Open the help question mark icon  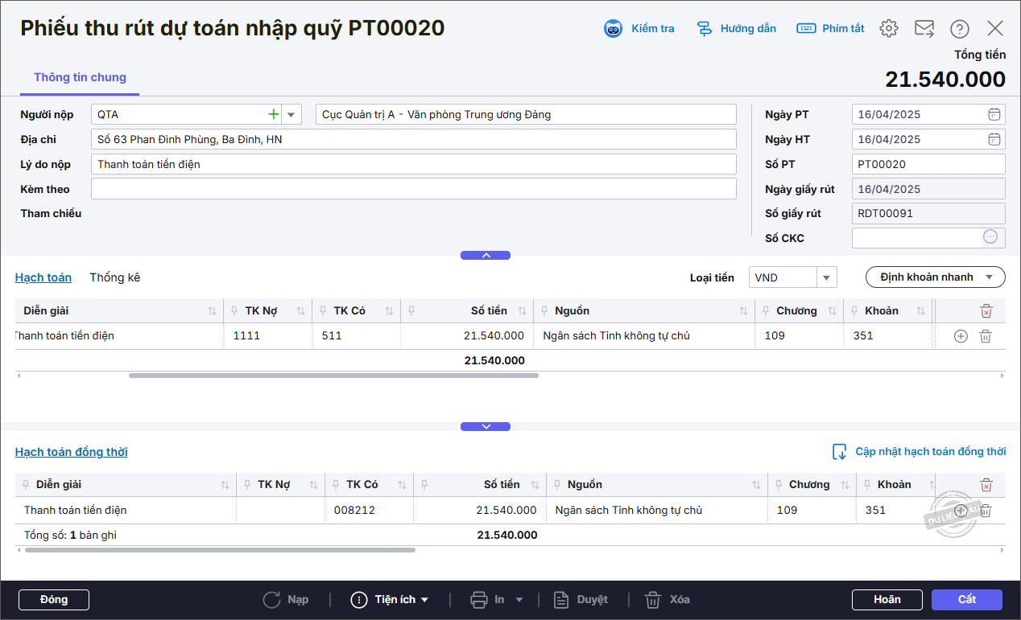pos(959,29)
